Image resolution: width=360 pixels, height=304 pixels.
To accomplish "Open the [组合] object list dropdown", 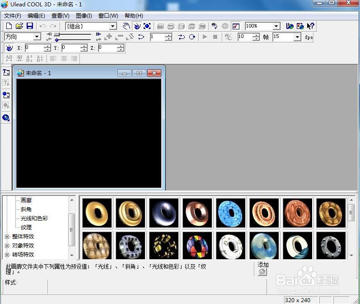I will coord(112,26).
